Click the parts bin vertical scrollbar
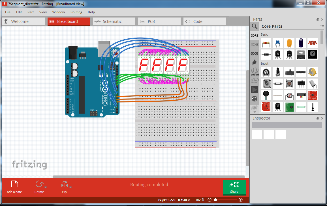327x206 pixels. coord(322,37)
